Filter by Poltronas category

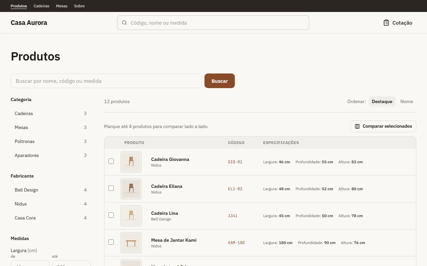click(51, 141)
